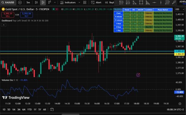Set date range to 6M
The image size is (186, 115).
coord(24,110)
